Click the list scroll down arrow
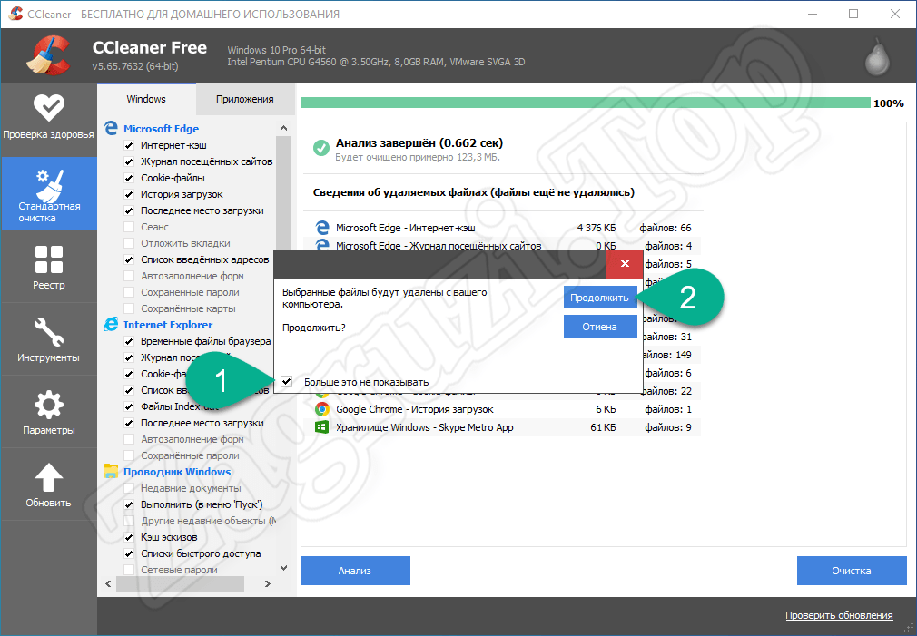The width and height of the screenshot is (917, 636). point(283,568)
